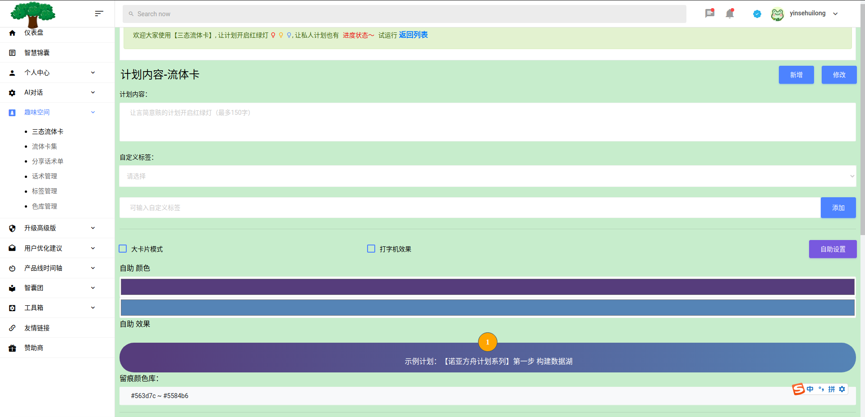865x417 pixels.
Task: Expand the 用户优化建议 menu chevron
Action: coord(93,248)
